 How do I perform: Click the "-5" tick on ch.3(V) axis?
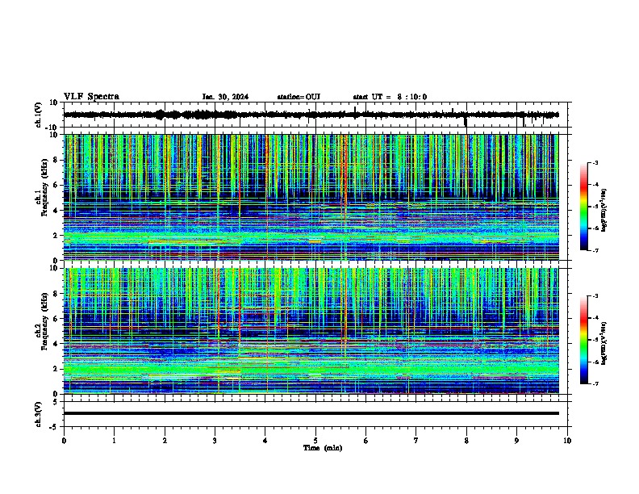pos(55,427)
